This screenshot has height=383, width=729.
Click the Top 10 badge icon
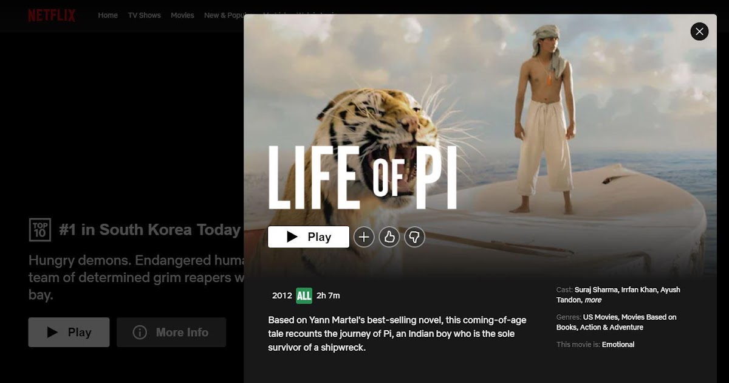[x=40, y=230]
